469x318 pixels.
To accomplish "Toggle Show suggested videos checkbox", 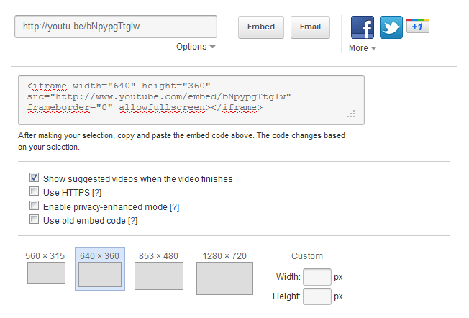I will 34,178.
